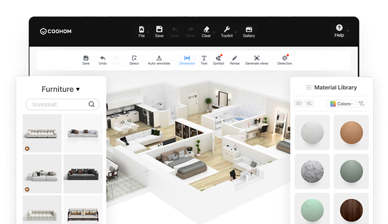The width and height of the screenshot is (388, 224).
Task: Pick the wood-frame sofa with colorful pillows
Action: coord(83,210)
